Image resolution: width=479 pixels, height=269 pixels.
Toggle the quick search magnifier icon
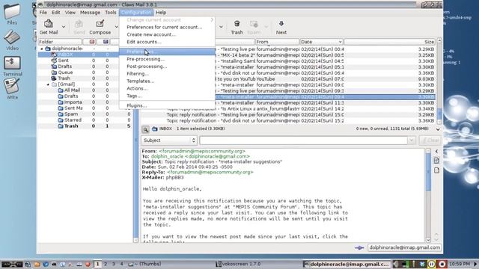(145, 129)
